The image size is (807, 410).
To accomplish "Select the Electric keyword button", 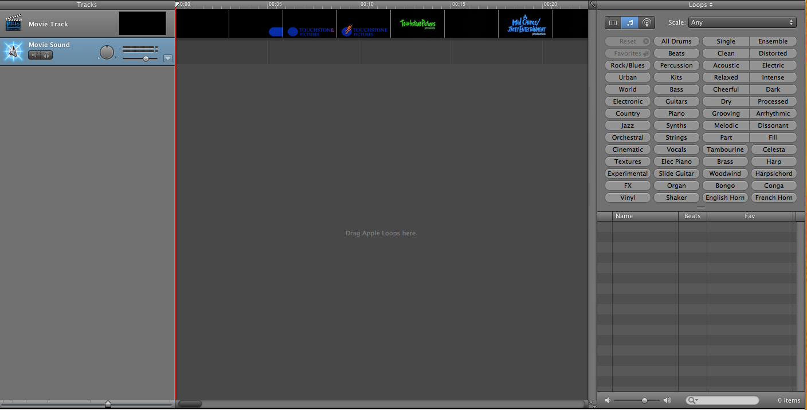I will pyautogui.click(x=773, y=65).
